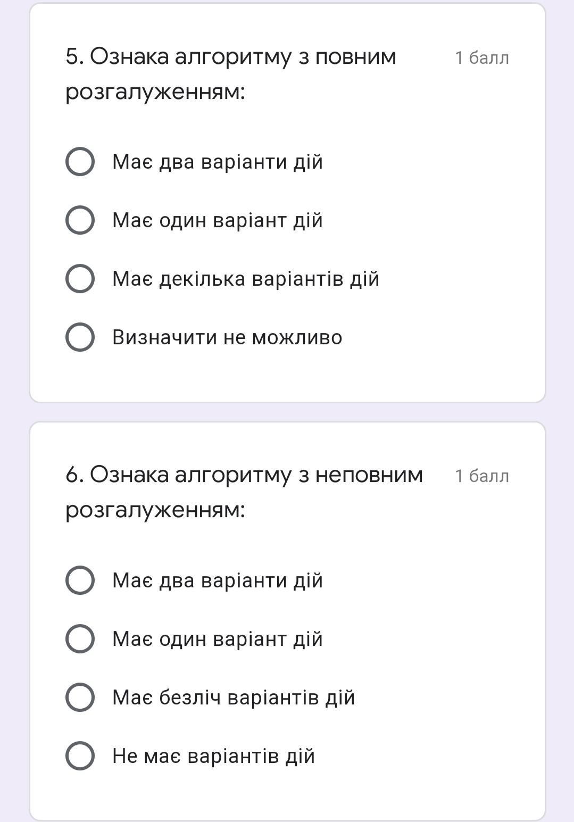Click the 'Не має варіантів дій' answer text
This screenshot has height=822, width=574.
pyautogui.click(x=213, y=756)
